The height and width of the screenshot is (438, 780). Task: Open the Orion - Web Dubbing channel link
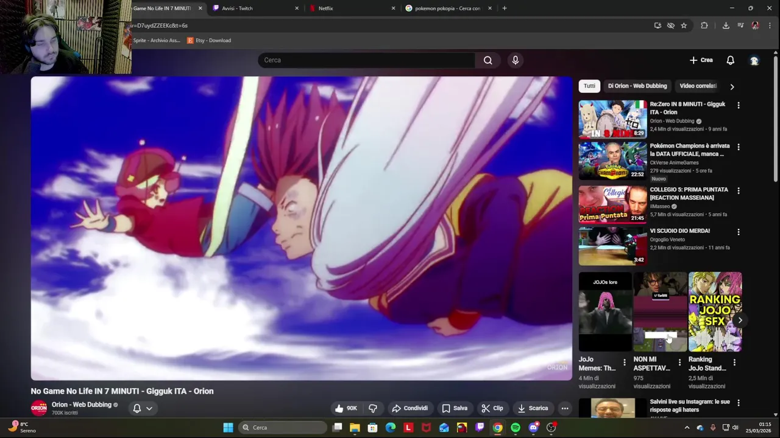[82, 405]
